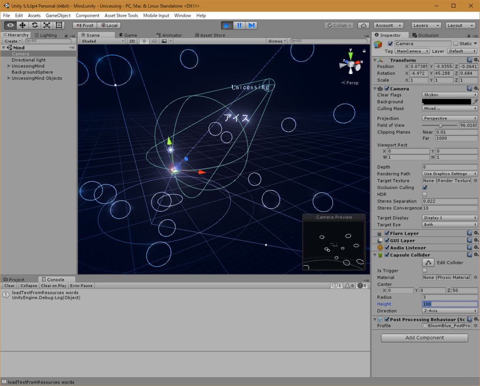Viewport: 480px width, 386px height.
Task: Click the console Clear button
Action: (x=9, y=286)
